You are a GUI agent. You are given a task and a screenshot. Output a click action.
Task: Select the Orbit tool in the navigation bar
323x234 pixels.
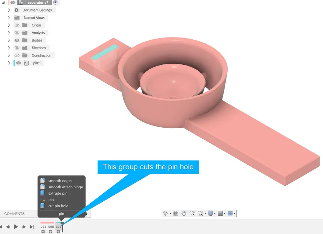click(x=166, y=213)
